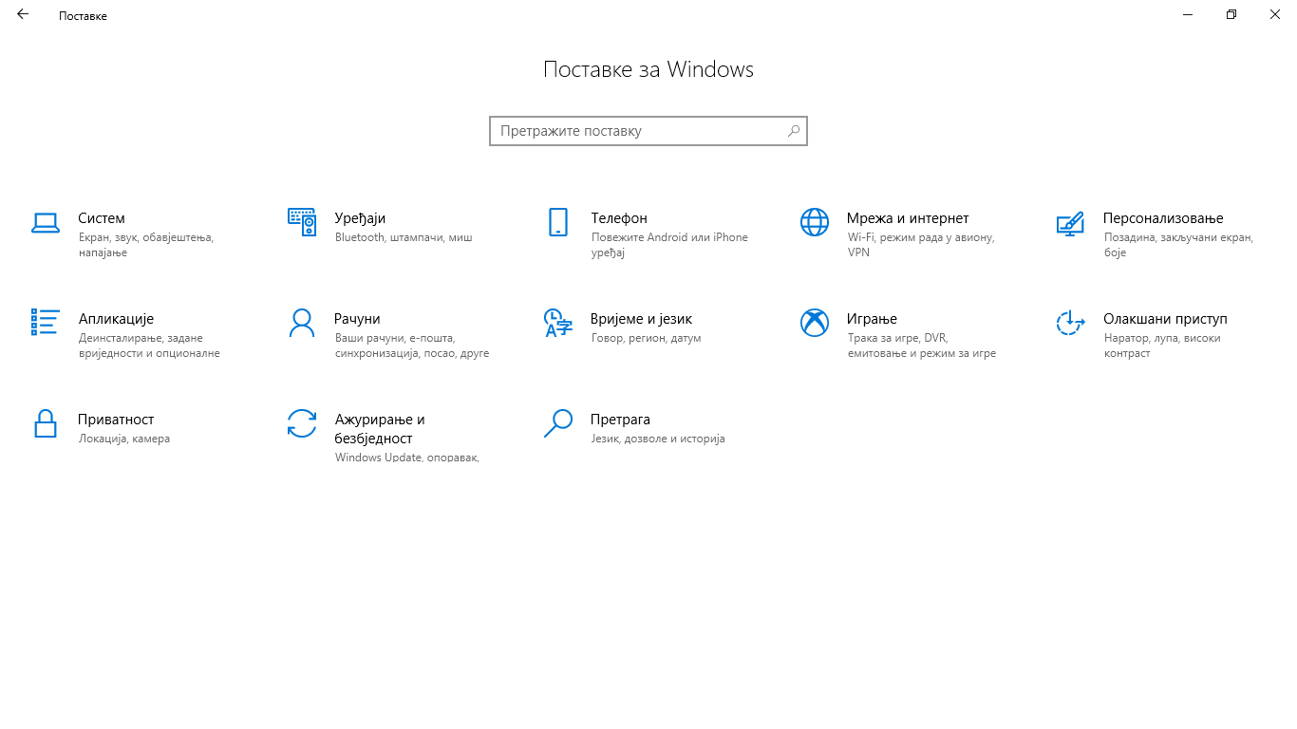Image resolution: width=1297 pixels, height=729 pixels.
Task: Click text 'Локација, камера'
Action: 124,439
